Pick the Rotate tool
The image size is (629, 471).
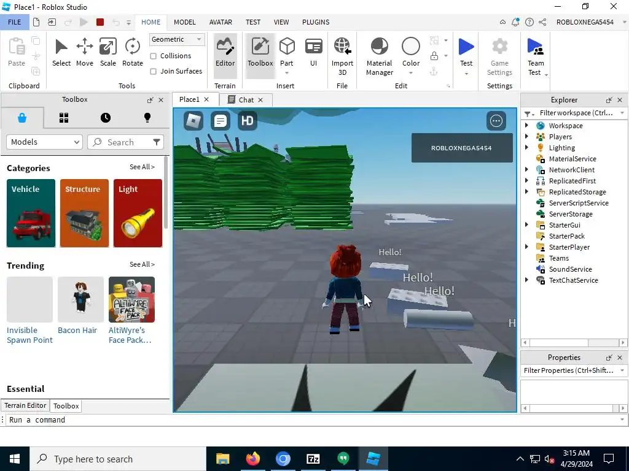click(x=133, y=52)
